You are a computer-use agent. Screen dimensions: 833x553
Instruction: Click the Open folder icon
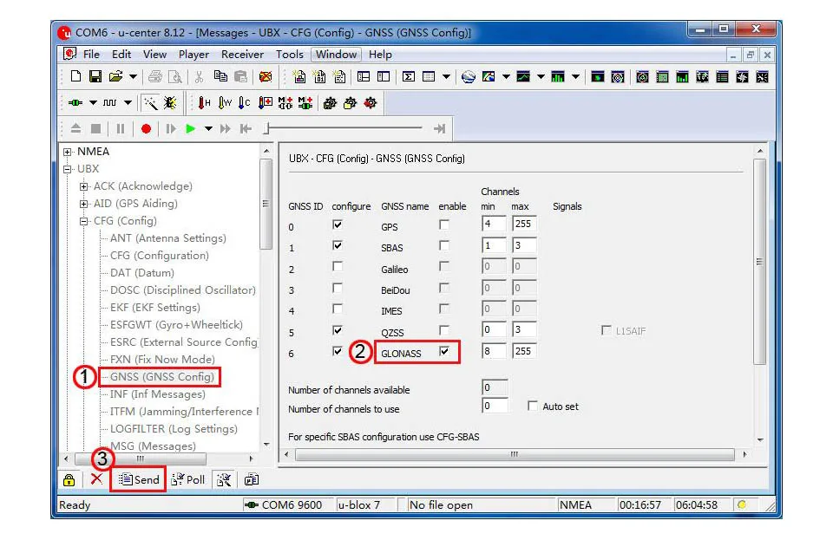click(115, 76)
